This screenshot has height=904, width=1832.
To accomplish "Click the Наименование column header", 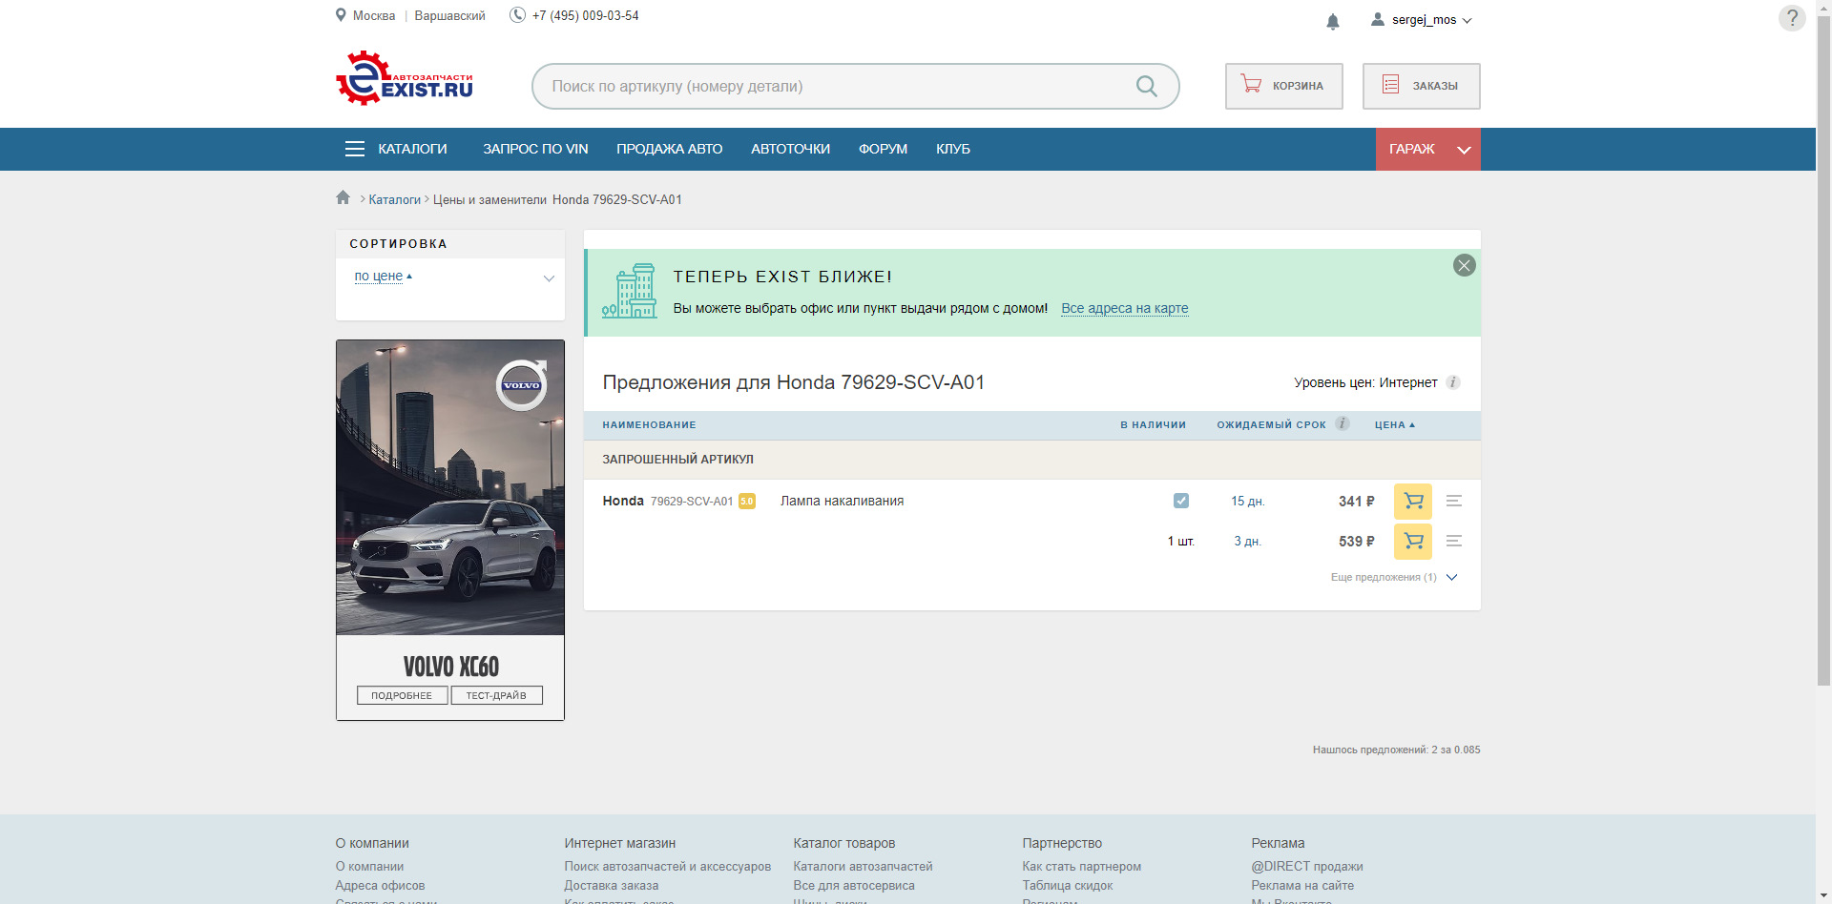I will tap(649, 424).
